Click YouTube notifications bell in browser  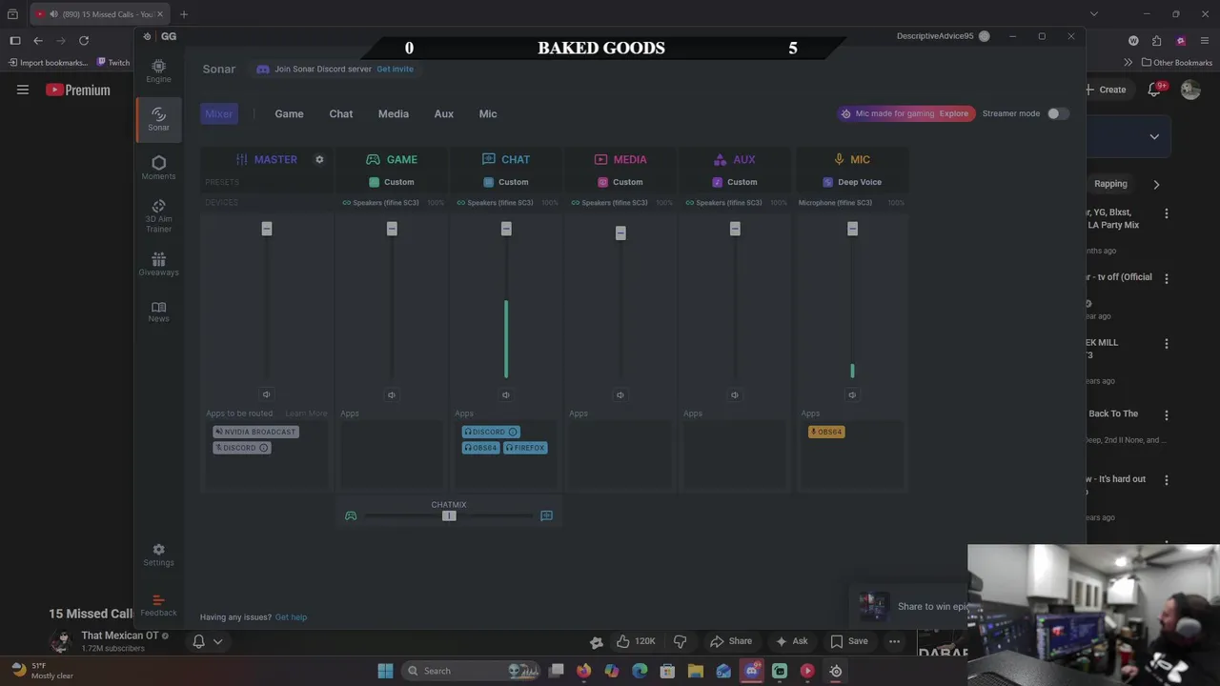point(1154,90)
